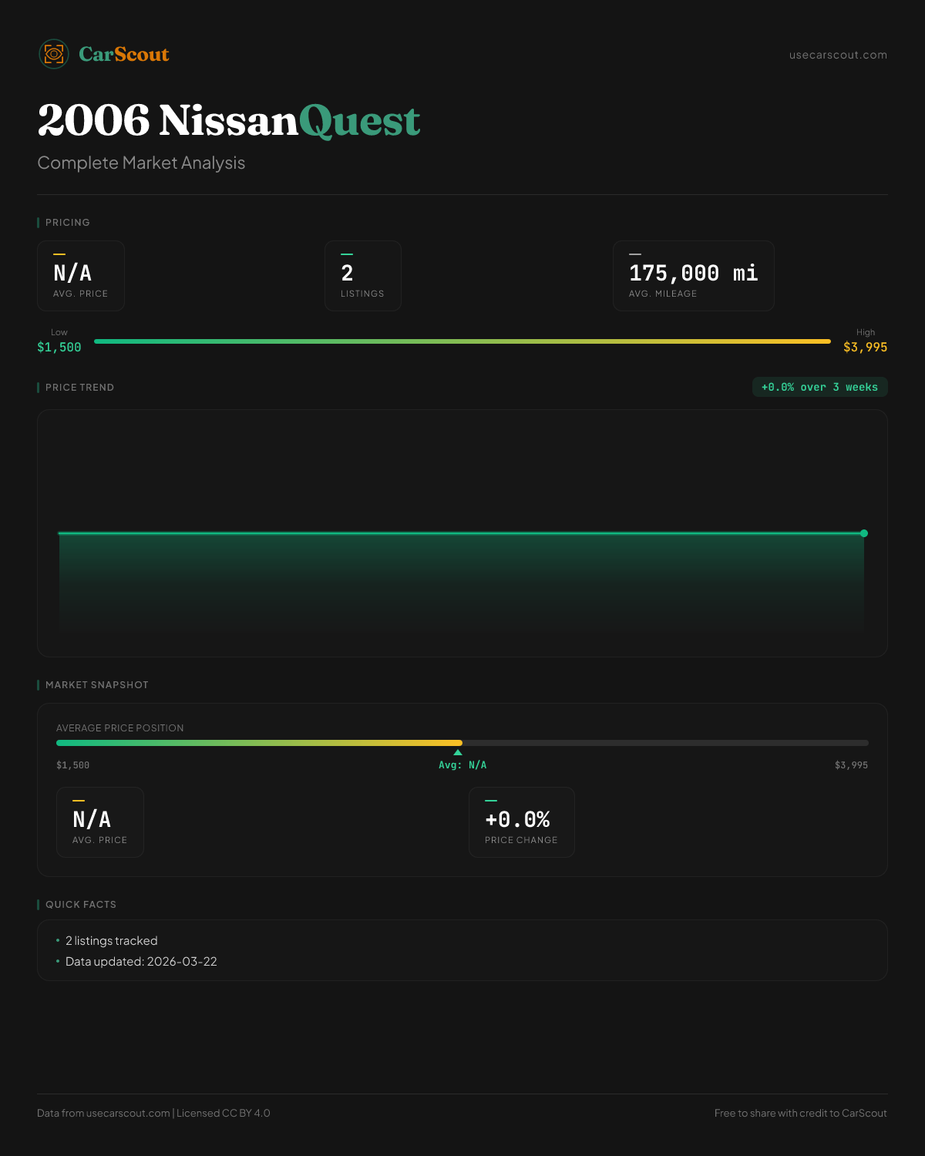925x1156 pixels.
Task: Click the $3,995 High price label
Action: pos(865,347)
